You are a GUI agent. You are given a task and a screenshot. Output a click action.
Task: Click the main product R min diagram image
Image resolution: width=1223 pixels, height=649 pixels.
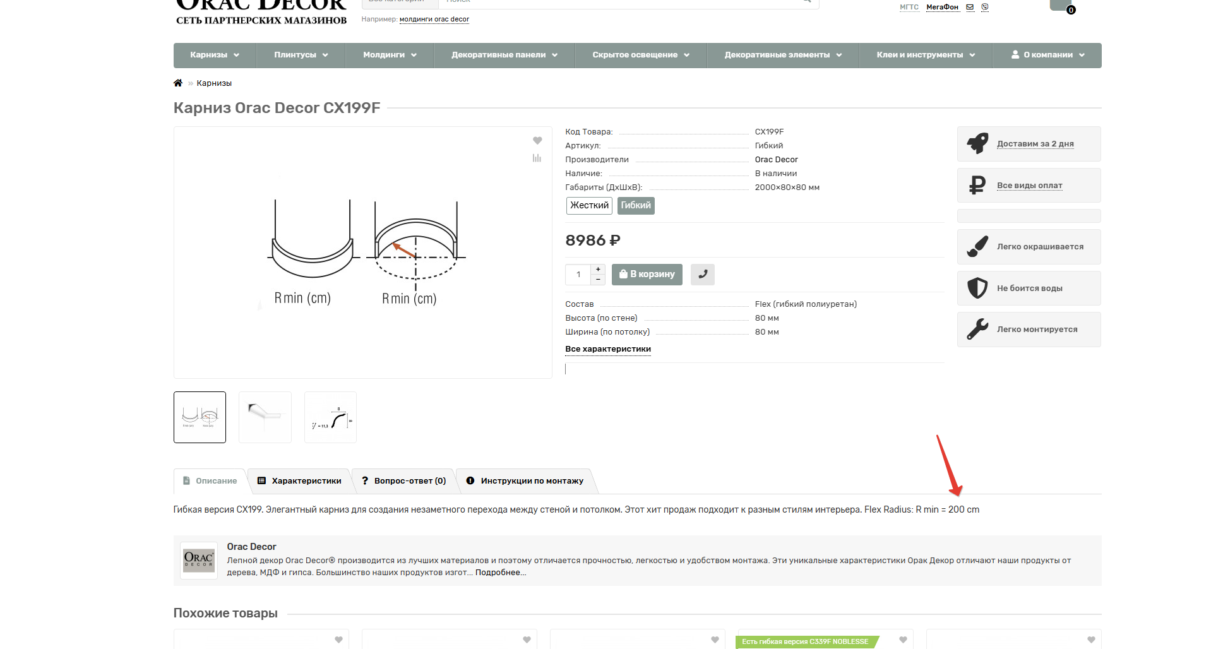(x=363, y=253)
